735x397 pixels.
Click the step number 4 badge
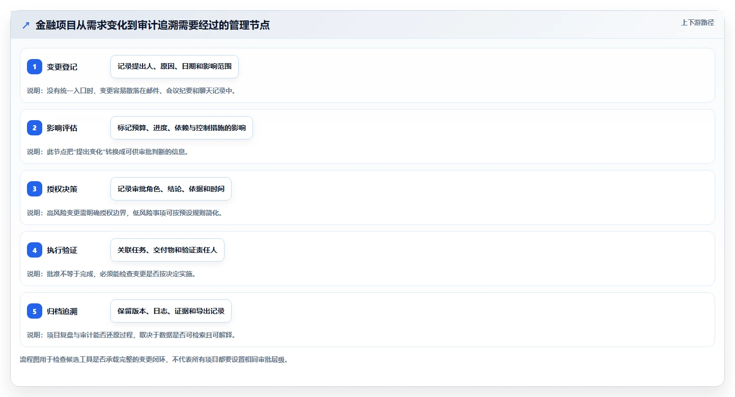click(35, 250)
